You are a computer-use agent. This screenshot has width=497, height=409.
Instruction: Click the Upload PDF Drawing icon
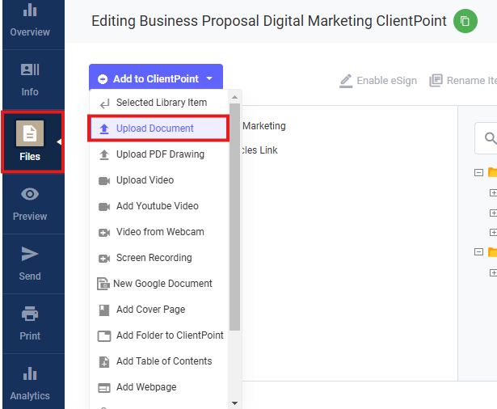(x=104, y=154)
